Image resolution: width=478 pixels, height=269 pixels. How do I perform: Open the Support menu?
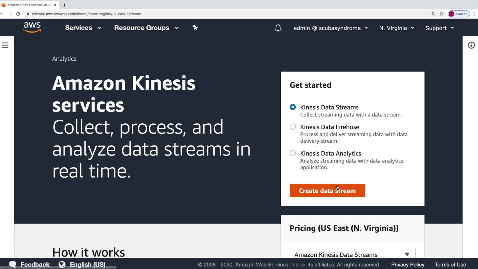click(x=440, y=28)
